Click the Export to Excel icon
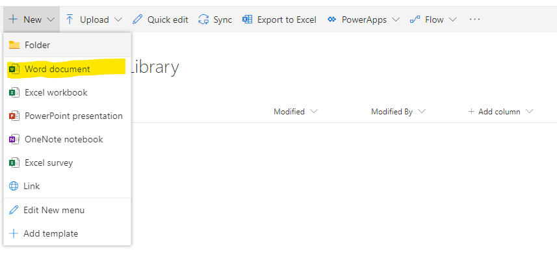This screenshot has height=273, width=557. pos(247,19)
